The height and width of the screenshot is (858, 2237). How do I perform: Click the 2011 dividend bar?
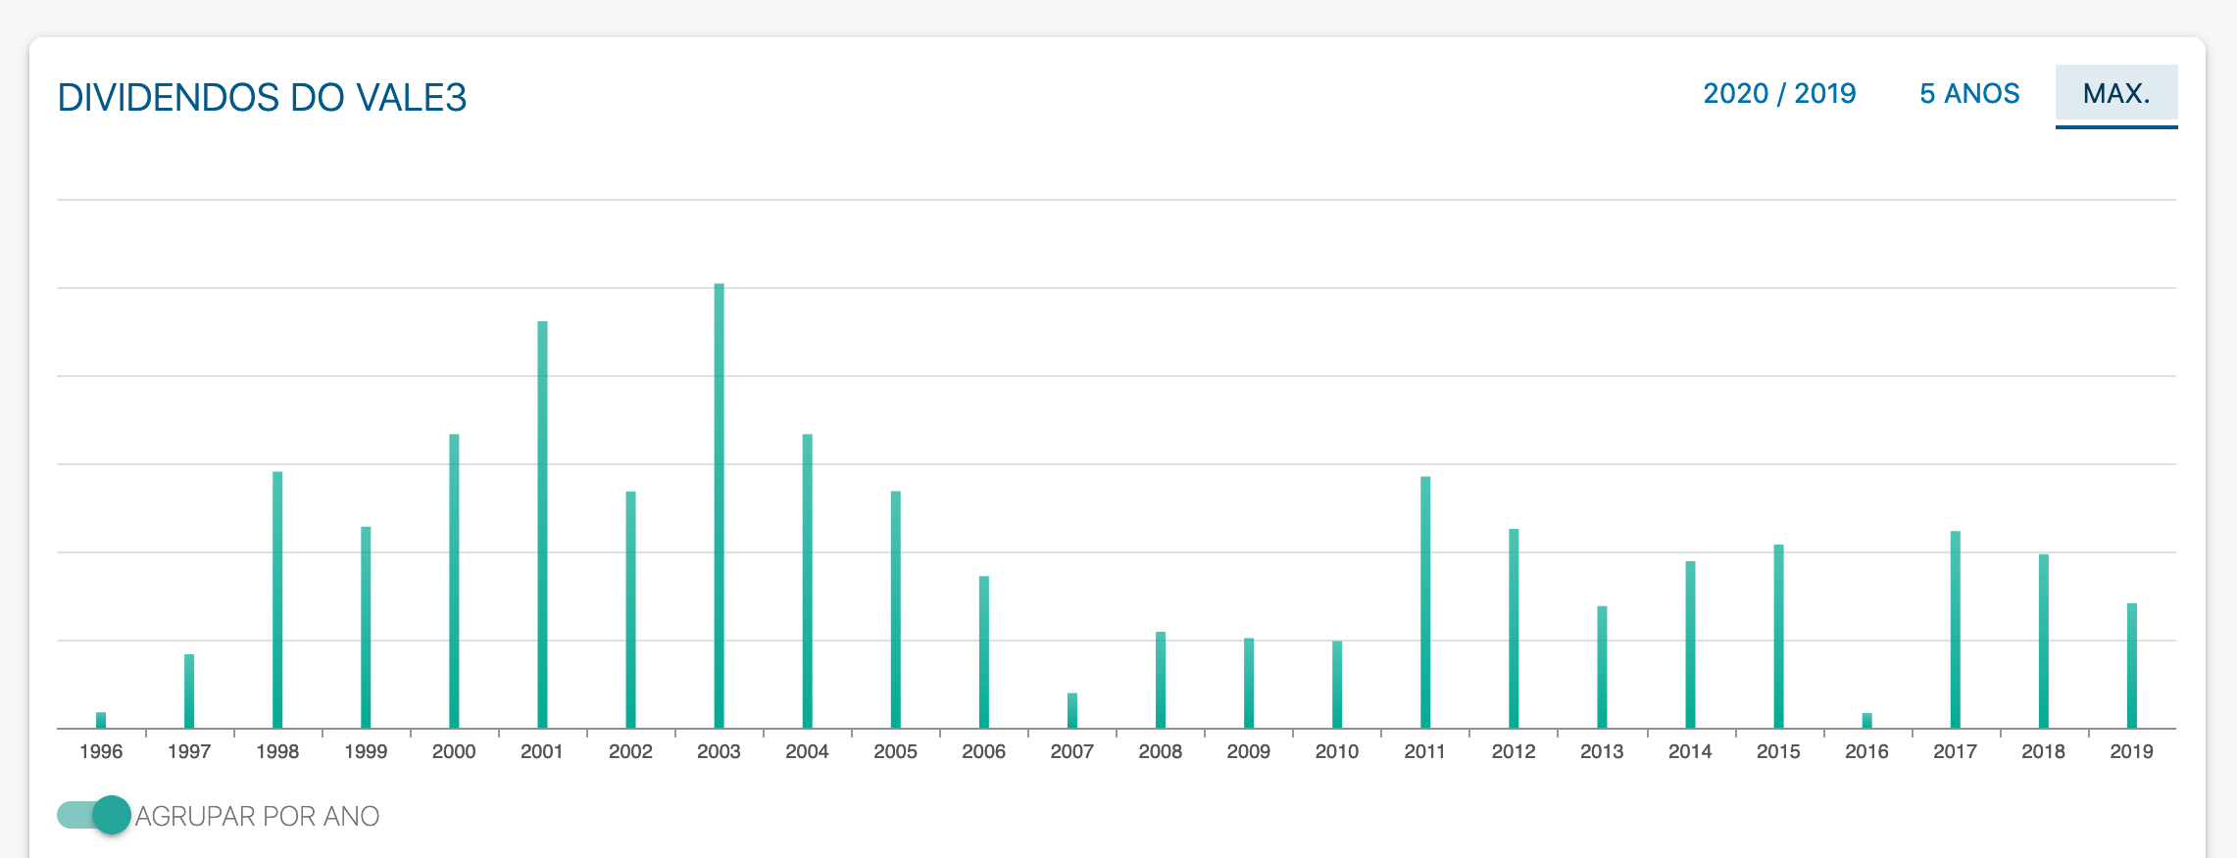click(1425, 602)
